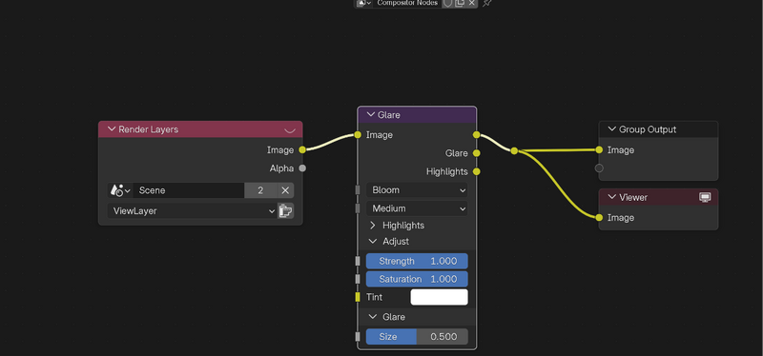This screenshot has height=356, width=763.
Task: Select Render Layers node title
Action: tap(149, 129)
